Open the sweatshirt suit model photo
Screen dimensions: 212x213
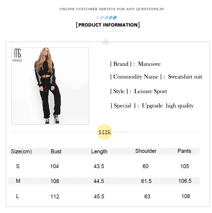click(x=50, y=86)
